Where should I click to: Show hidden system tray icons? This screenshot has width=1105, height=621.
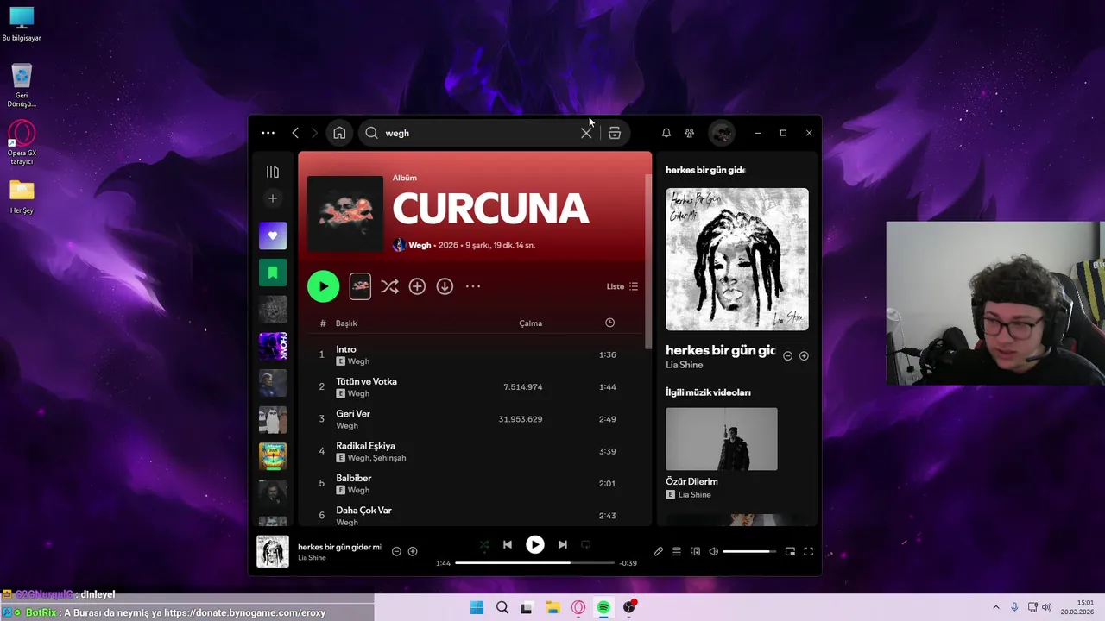click(x=995, y=607)
